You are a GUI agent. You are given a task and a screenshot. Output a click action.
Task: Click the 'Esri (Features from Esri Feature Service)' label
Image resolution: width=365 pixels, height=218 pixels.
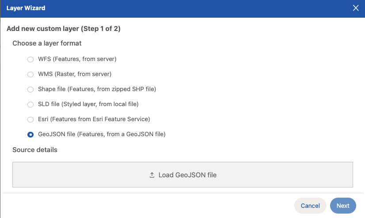pyautogui.click(x=94, y=119)
